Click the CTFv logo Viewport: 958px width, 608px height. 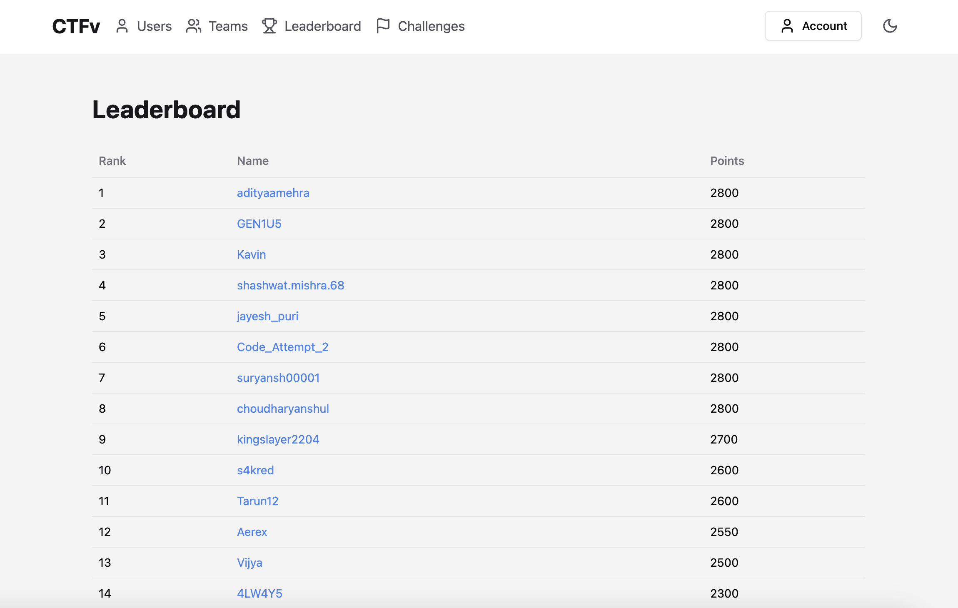[x=75, y=26]
